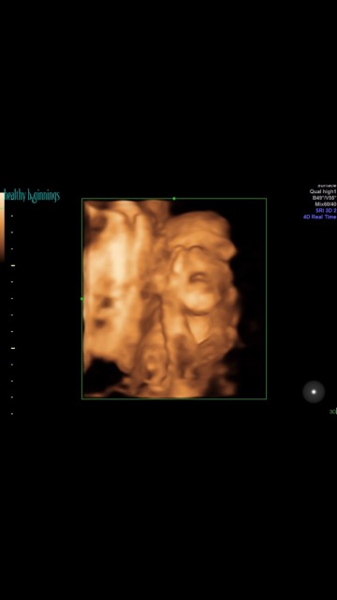The height and width of the screenshot is (600, 337).
Task: Select the SRI 3D 2 setting label
Action: point(326,210)
